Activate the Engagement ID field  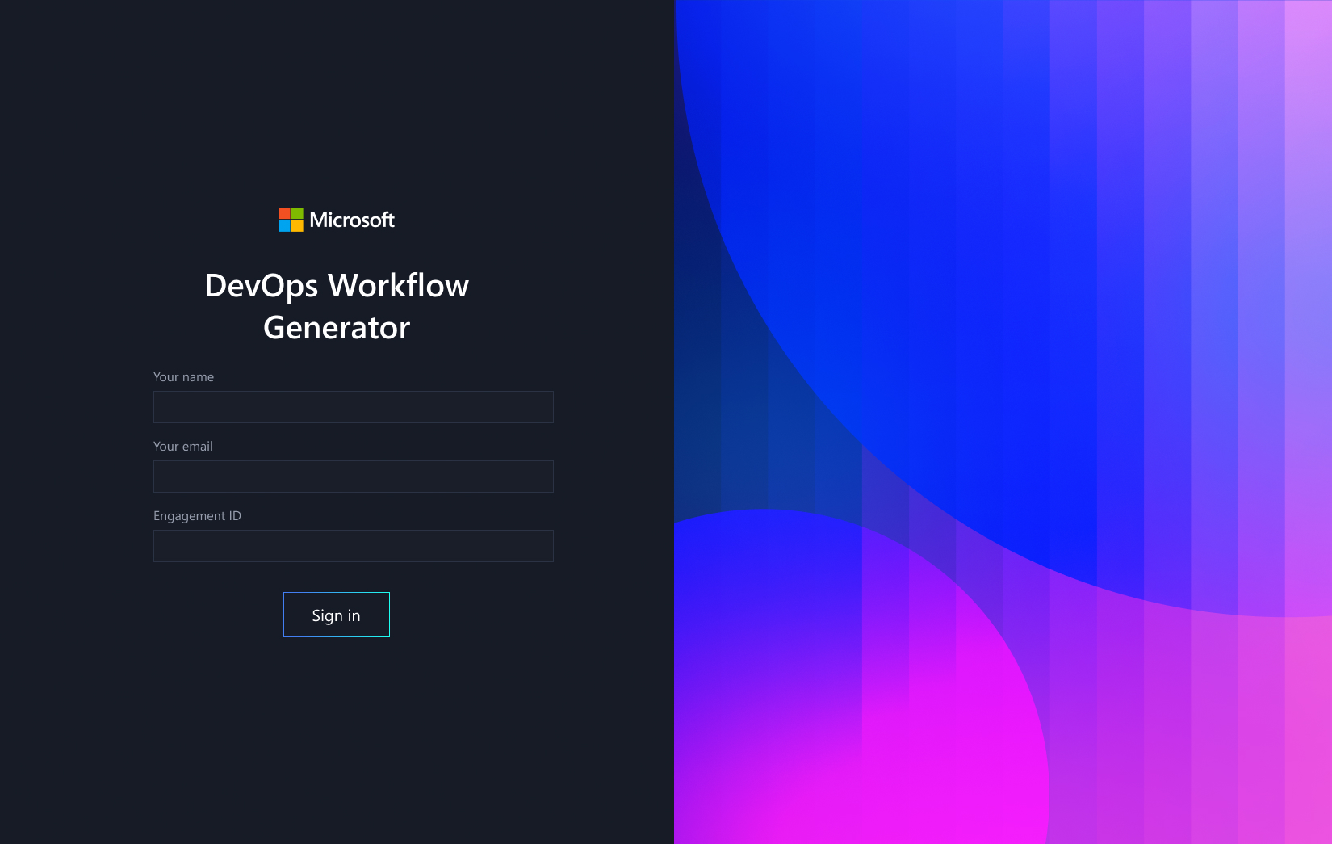click(x=354, y=546)
